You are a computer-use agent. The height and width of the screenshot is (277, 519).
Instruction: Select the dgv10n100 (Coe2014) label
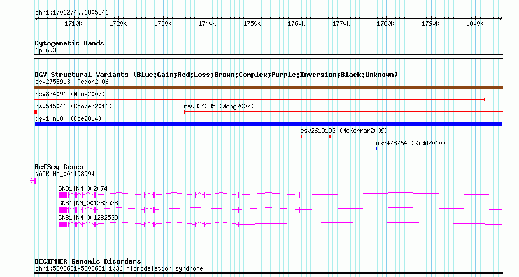(68, 118)
